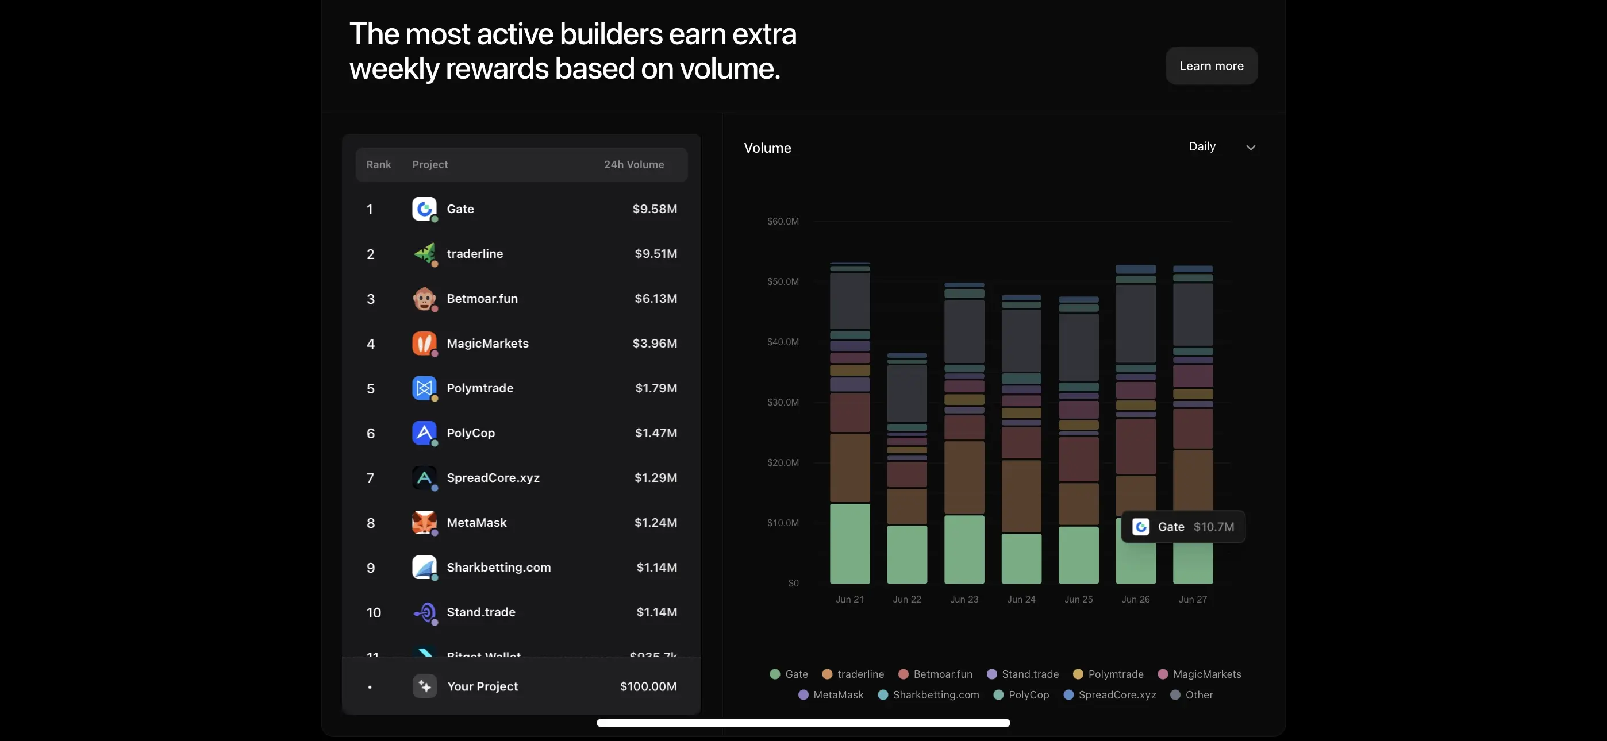Image resolution: width=1607 pixels, height=741 pixels.
Task: Click the white horizontal scrollbar at bottom
Action: click(x=803, y=723)
